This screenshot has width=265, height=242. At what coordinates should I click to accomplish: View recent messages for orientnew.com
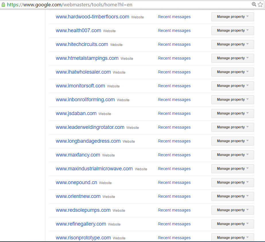pos(174,197)
